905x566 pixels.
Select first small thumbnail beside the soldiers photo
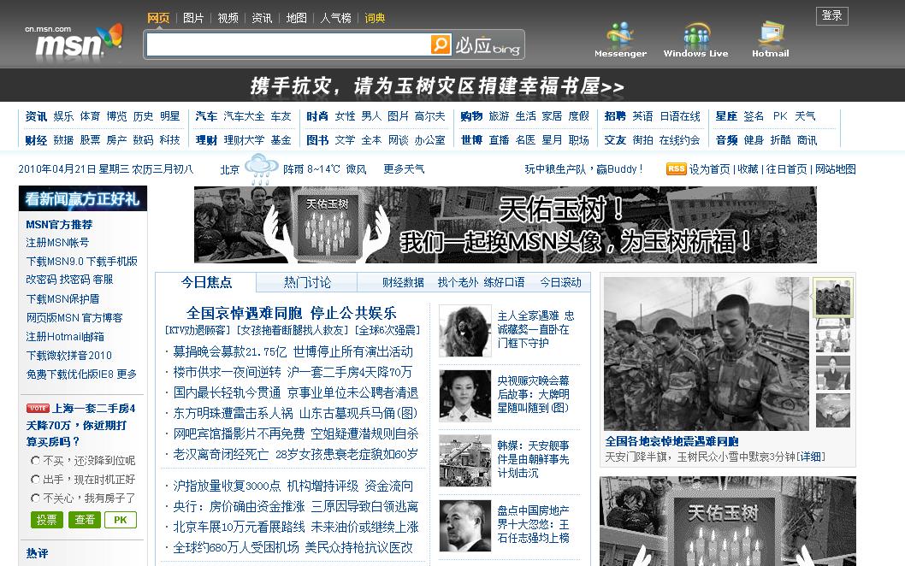coord(833,298)
